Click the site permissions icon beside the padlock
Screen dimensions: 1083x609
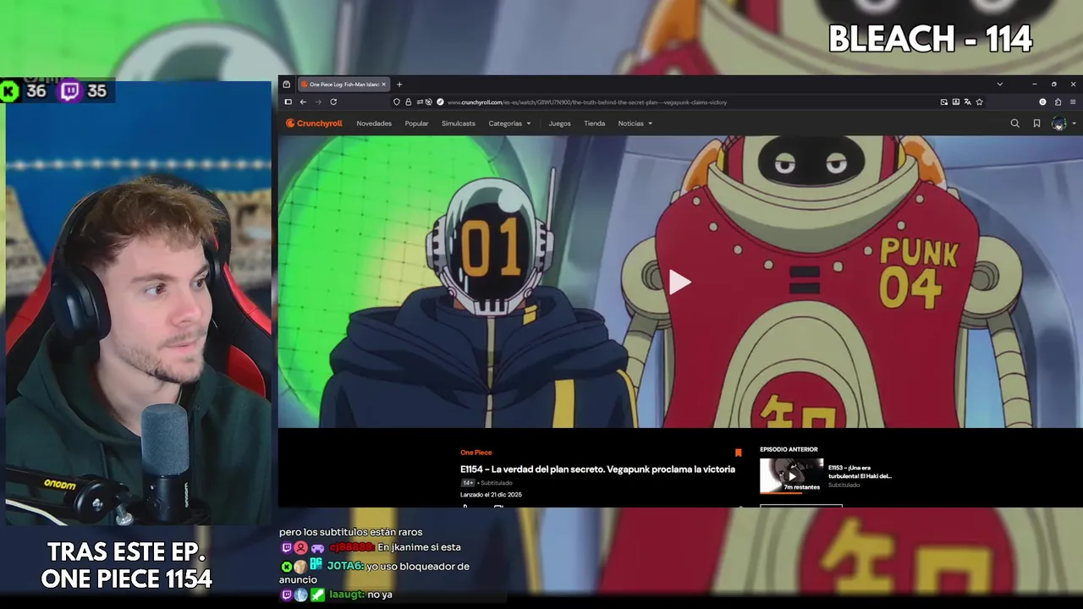coord(419,102)
